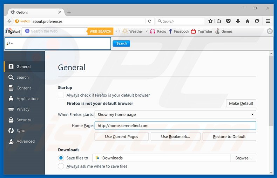
Task: Open YouTube toolbar shortcut
Action: (201, 31)
